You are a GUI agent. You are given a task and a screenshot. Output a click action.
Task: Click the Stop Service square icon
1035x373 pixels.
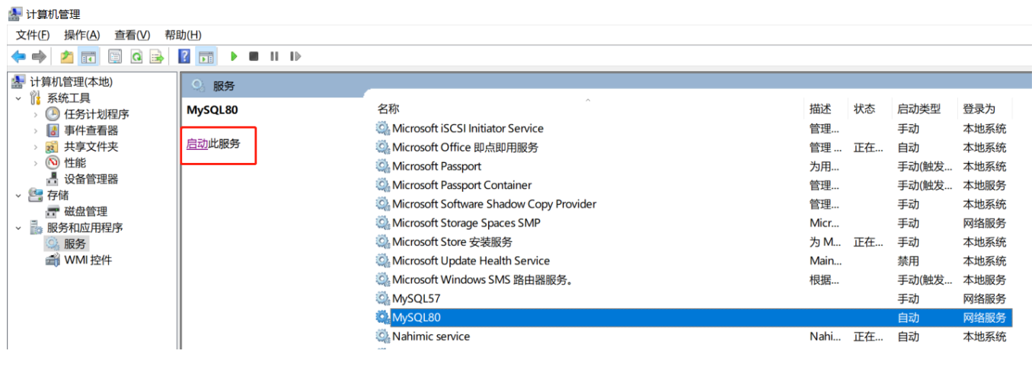click(254, 56)
